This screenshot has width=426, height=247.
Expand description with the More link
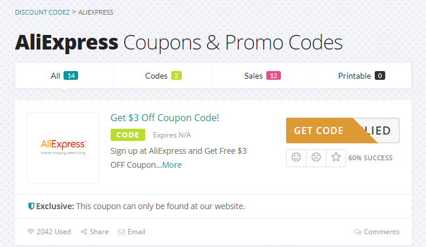(x=172, y=165)
